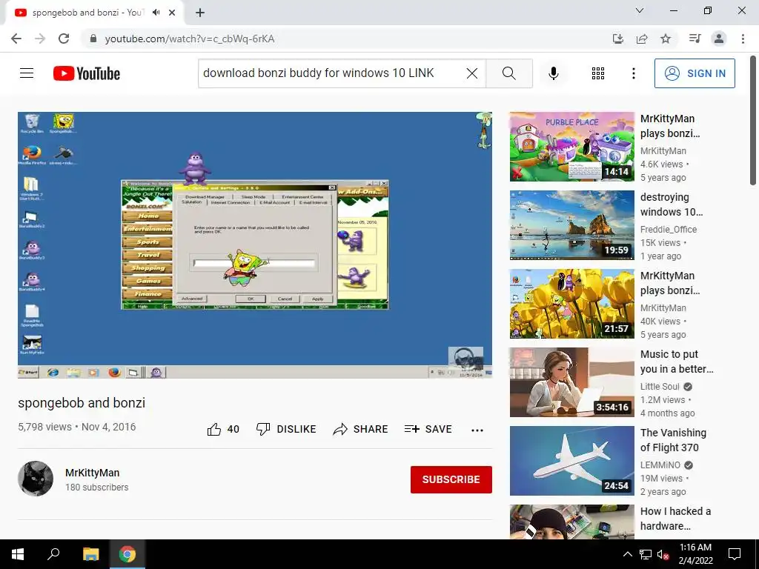Click title 'The Vanishing of Flight 370'

click(x=673, y=440)
